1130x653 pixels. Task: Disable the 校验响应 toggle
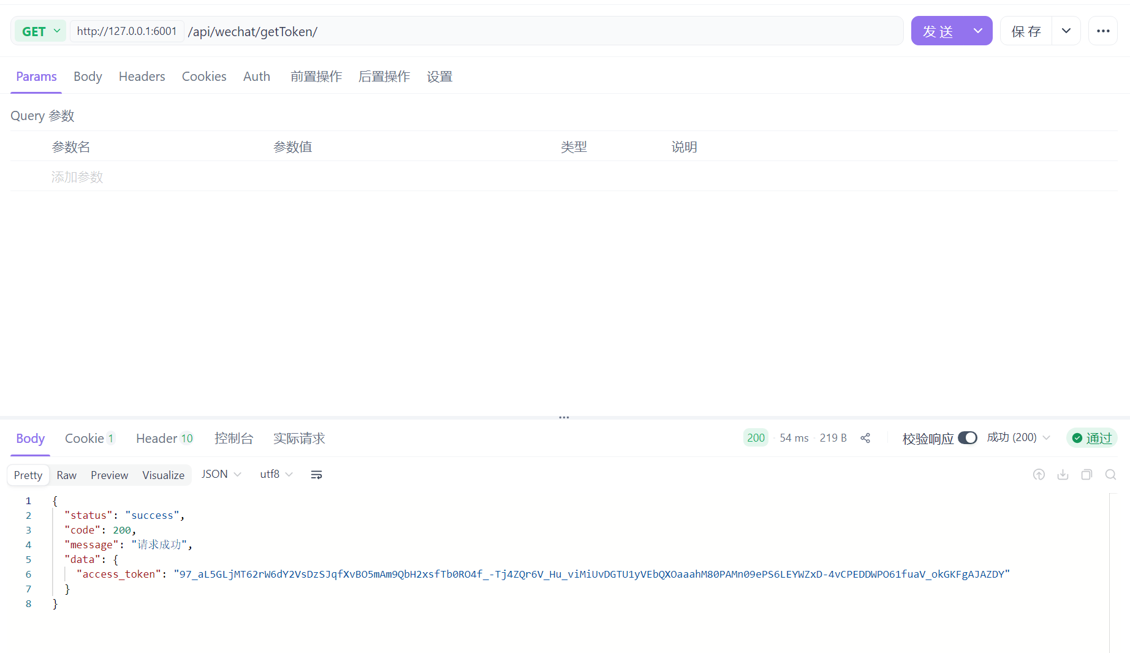pos(967,438)
